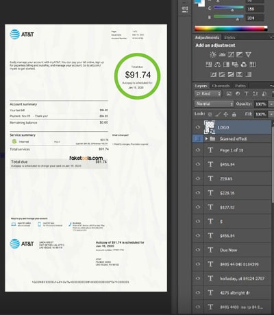Open the Kind filter dropdown
Screen dimensions: 274x315
208,93
